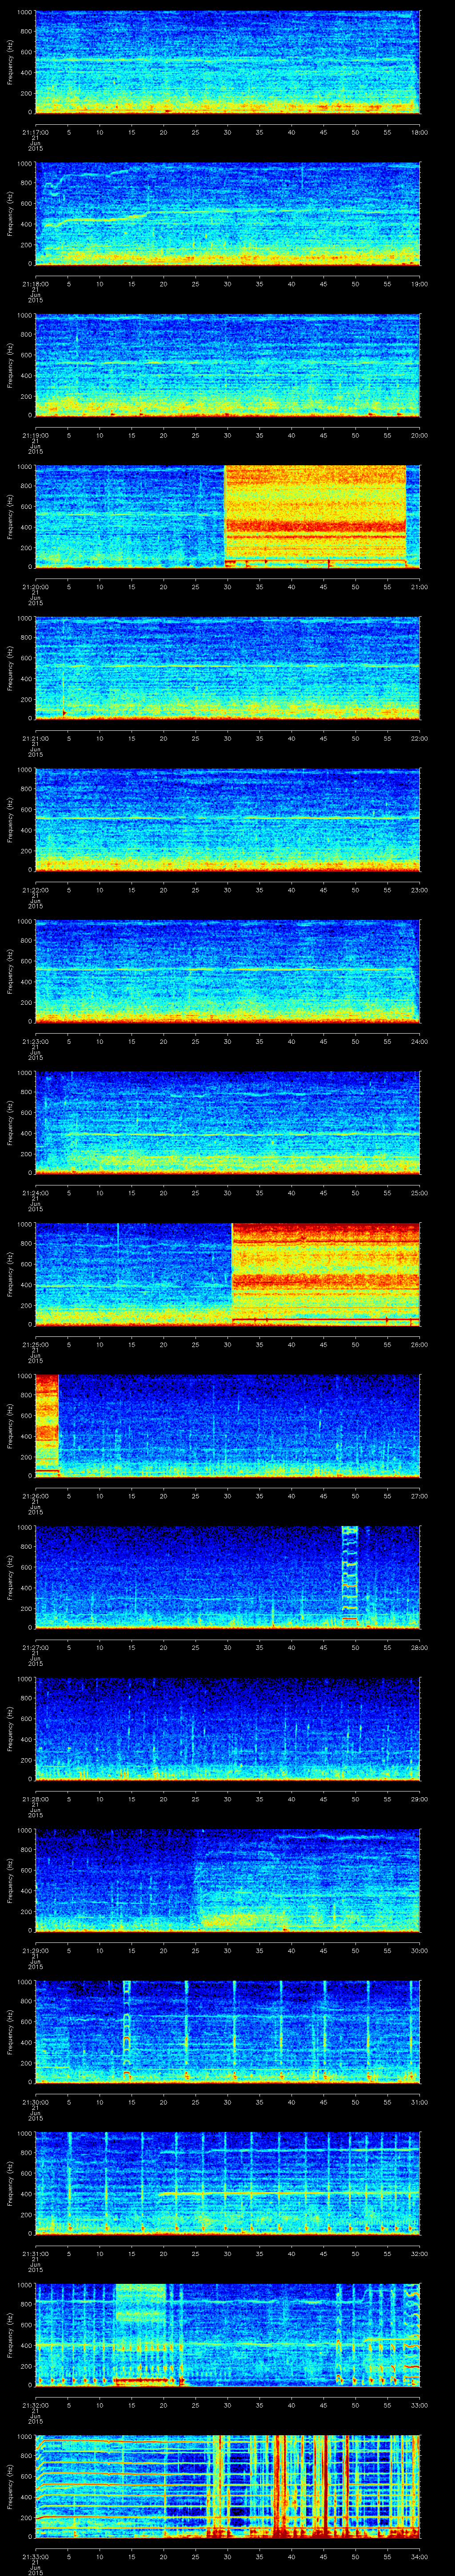Click the '21:32:00' start time label
This screenshot has height=2576, width=455.
point(35,2404)
